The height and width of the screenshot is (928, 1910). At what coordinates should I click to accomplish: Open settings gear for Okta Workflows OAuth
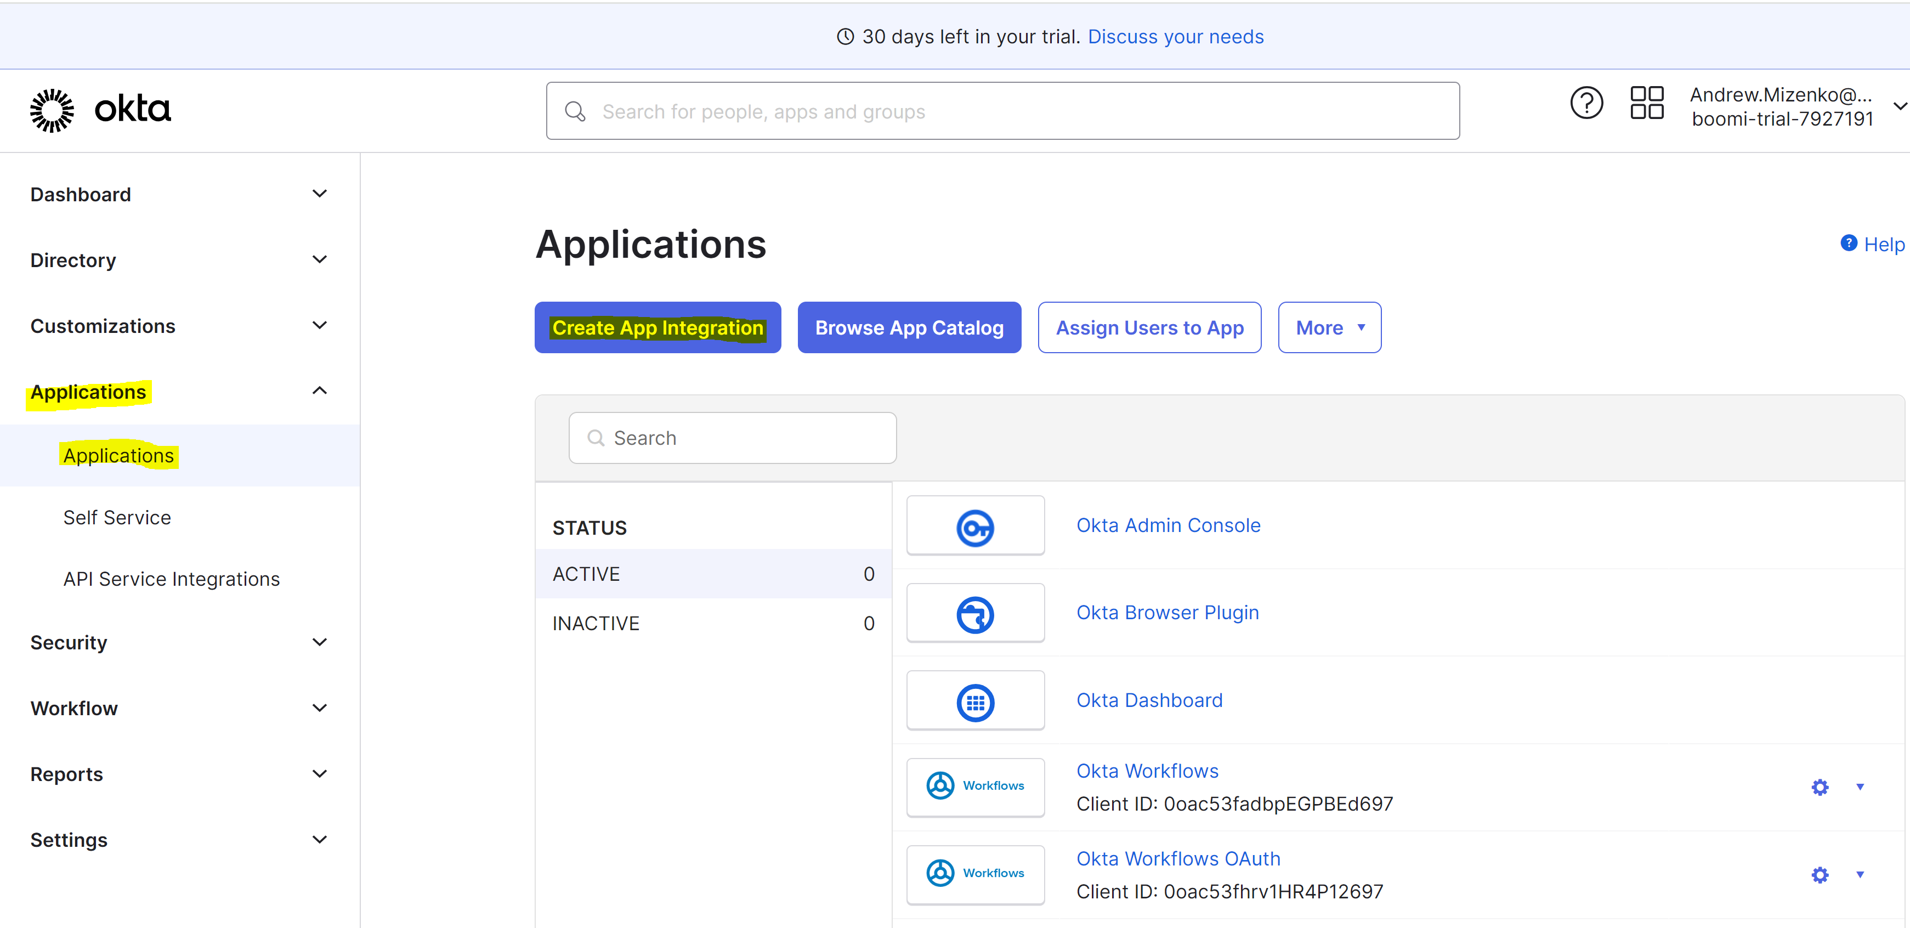pyautogui.click(x=1820, y=875)
